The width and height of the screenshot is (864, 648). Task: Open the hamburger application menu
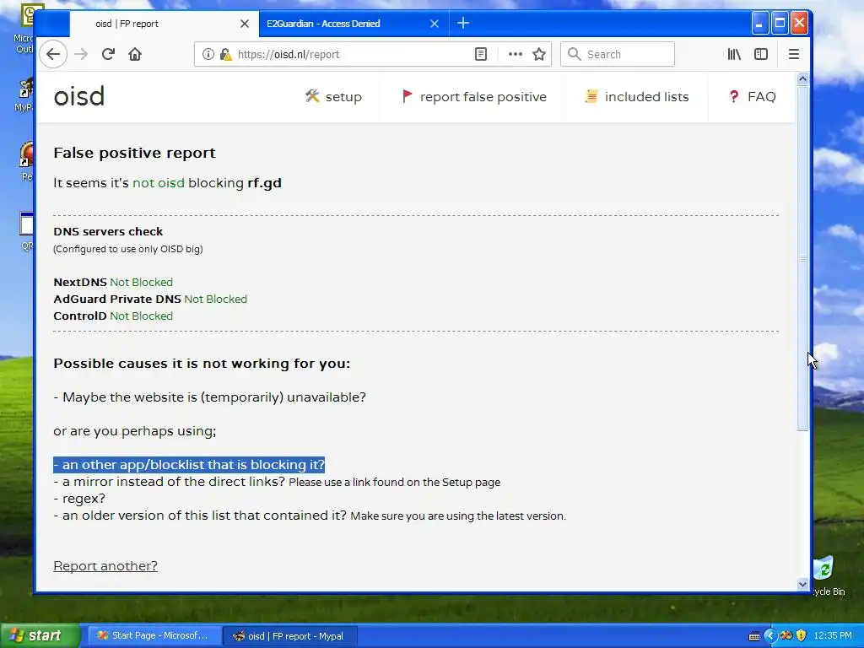[793, 54]
